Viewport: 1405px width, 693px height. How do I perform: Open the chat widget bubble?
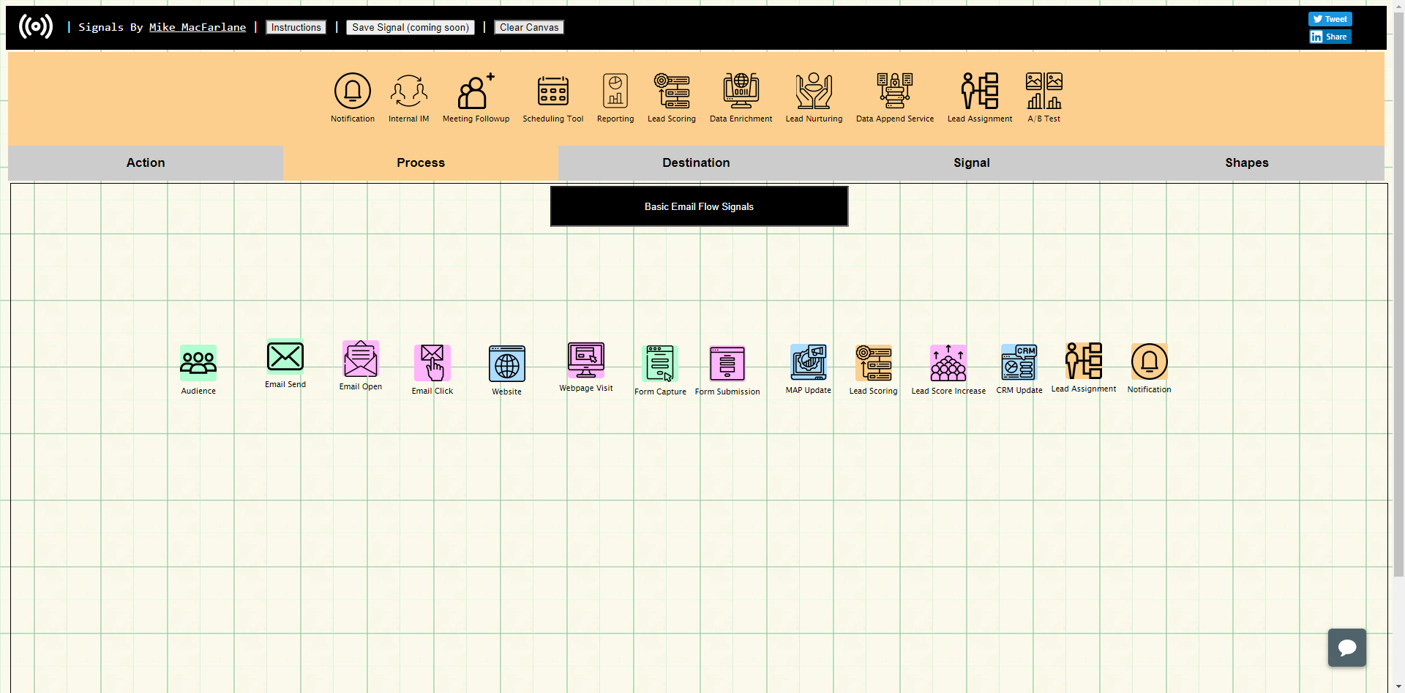[1347, 648]
